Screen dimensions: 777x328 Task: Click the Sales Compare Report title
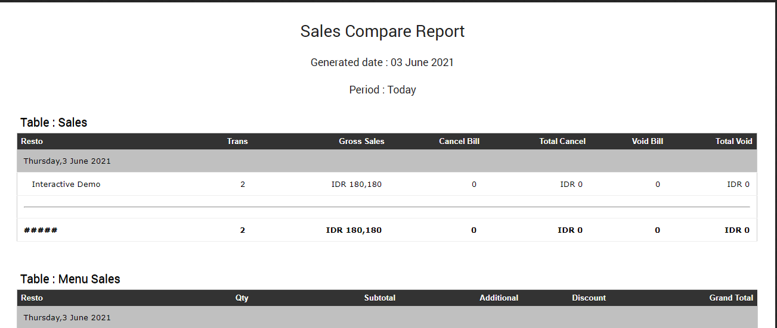(382, 32)
